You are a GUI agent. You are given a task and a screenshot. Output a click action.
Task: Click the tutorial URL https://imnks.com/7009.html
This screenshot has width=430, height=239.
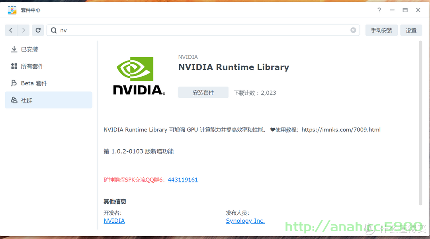point(341,129)
